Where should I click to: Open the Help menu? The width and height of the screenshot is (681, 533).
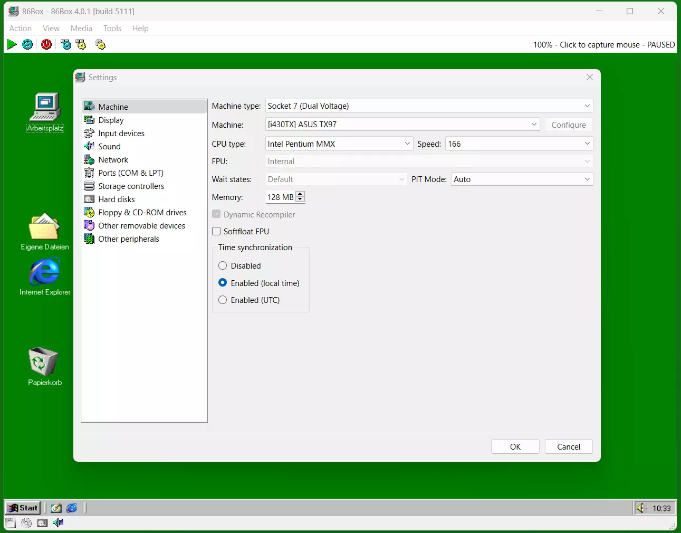140,28
